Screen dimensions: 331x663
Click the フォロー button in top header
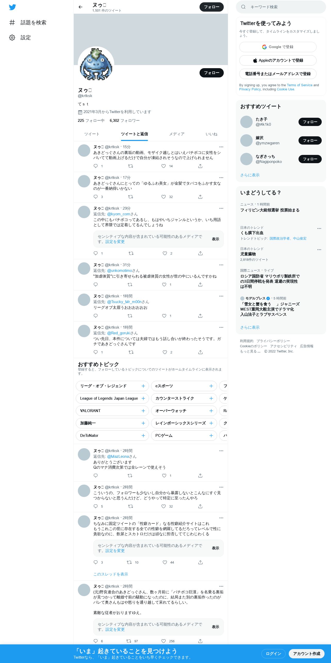212,7
